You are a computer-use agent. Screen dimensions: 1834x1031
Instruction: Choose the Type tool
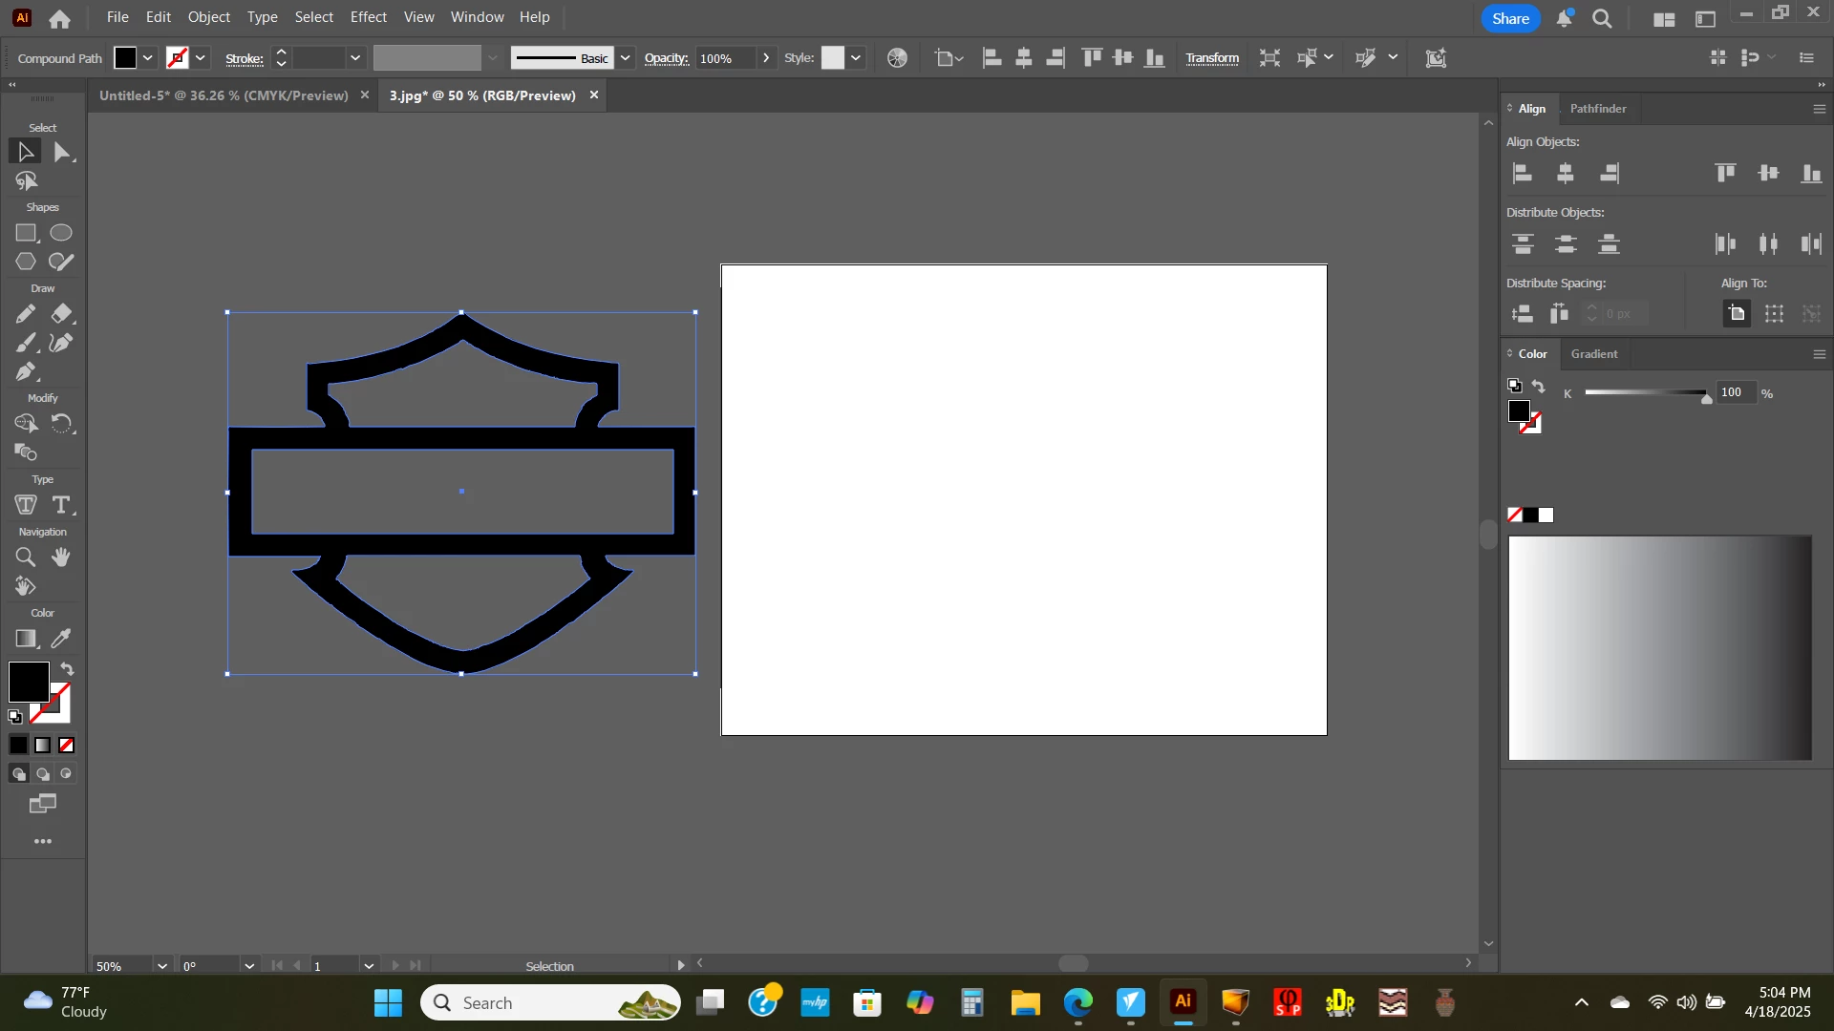click(61, 505)
